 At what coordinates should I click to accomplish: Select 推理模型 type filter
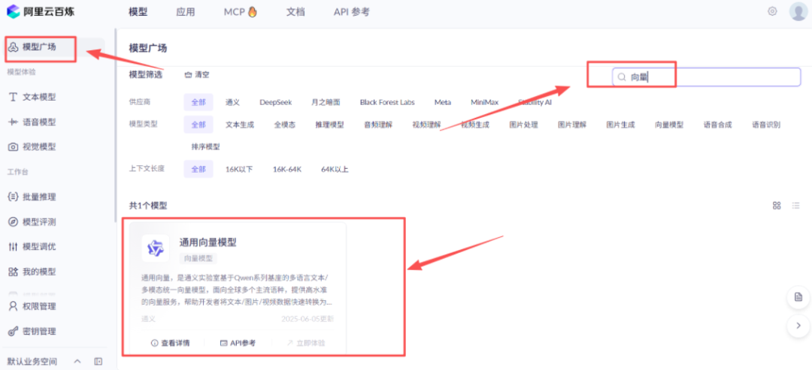329,125
